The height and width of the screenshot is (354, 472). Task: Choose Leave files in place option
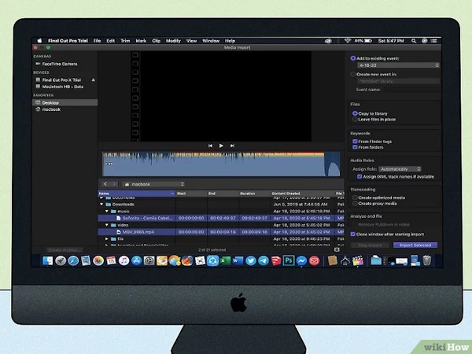[x=355, y=120]
